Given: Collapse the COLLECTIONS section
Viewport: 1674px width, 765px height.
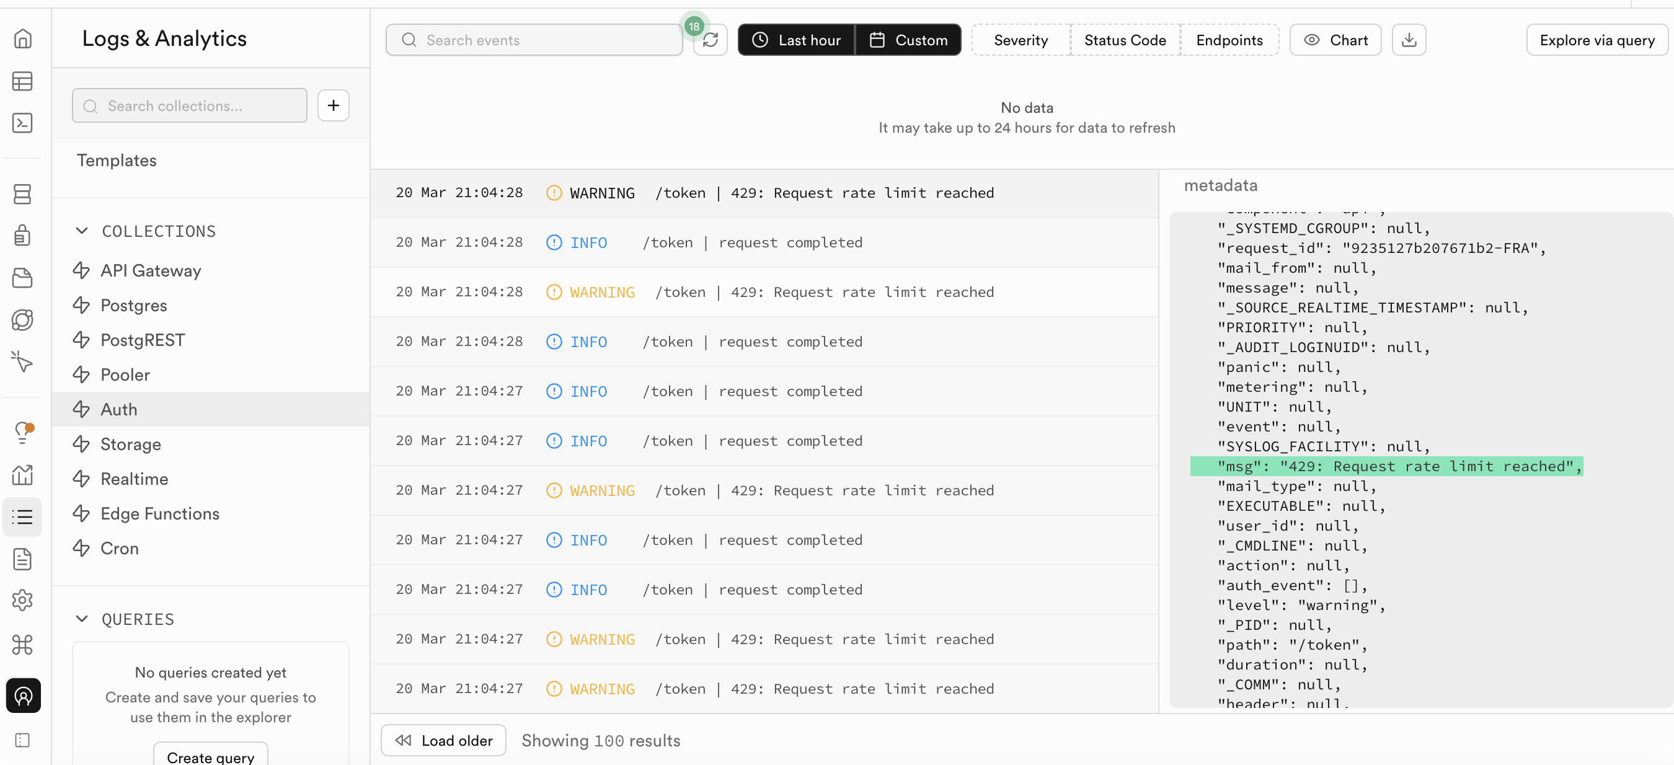Looking at the screenshot, I should click(x=82, y=231).
